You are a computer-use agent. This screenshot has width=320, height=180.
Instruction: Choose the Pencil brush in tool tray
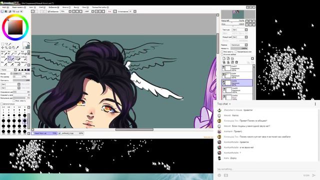click(4, 53)
